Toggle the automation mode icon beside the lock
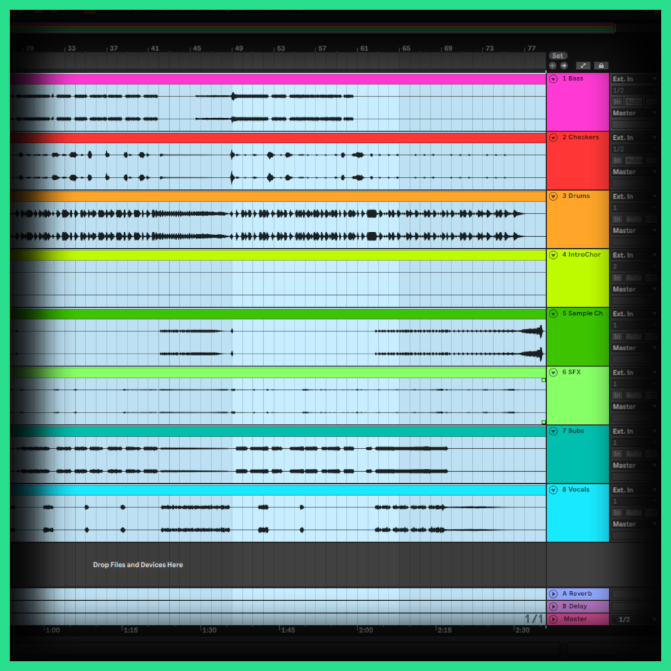The image size is (671, 671). tap(583, 66)
